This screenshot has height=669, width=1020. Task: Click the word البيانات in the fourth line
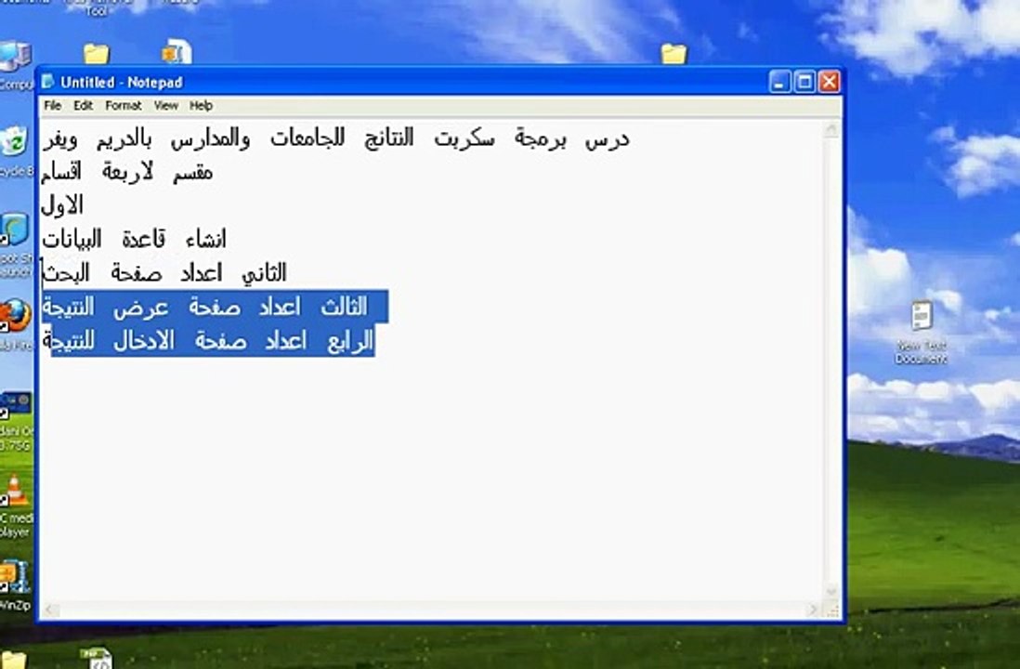[x=72, y=240]
